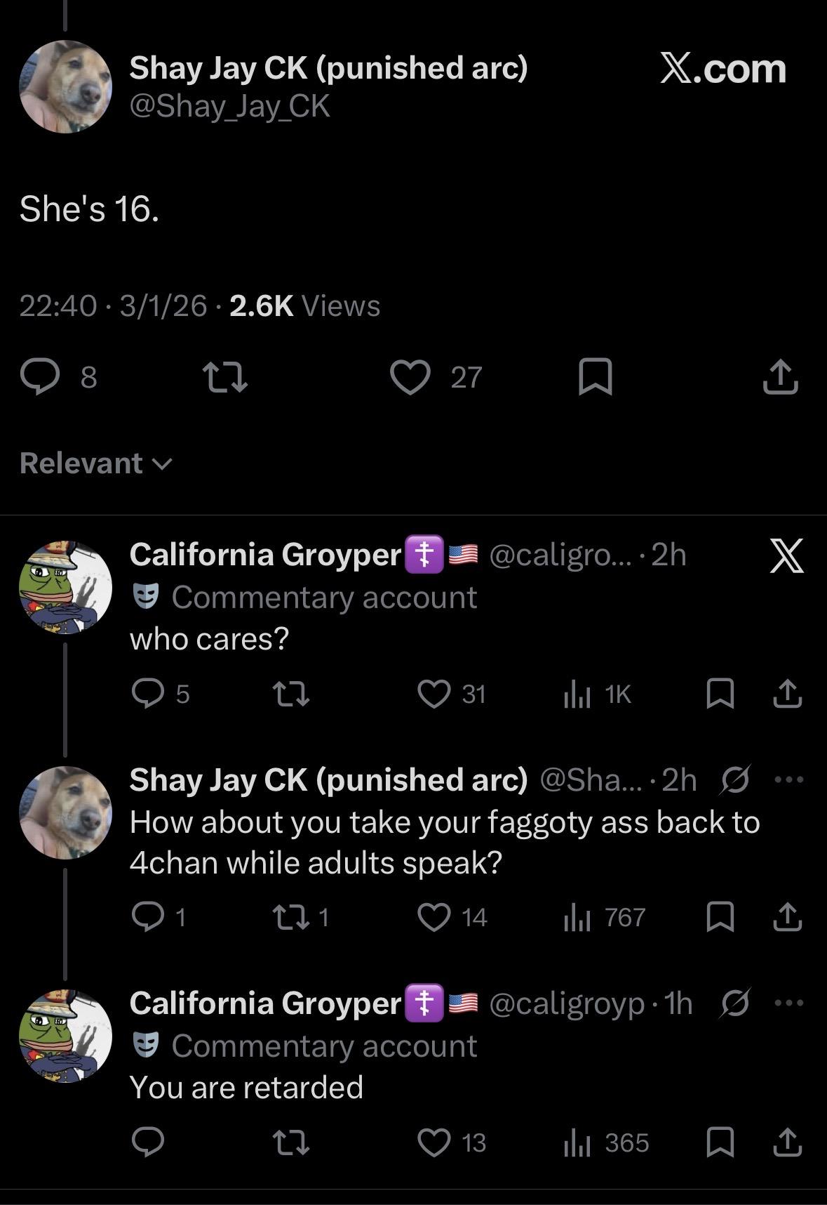This screenshot has width=827, height=1205.
Task: Reply to the last California Groyper comment
Action: (x=147, y=1143)
